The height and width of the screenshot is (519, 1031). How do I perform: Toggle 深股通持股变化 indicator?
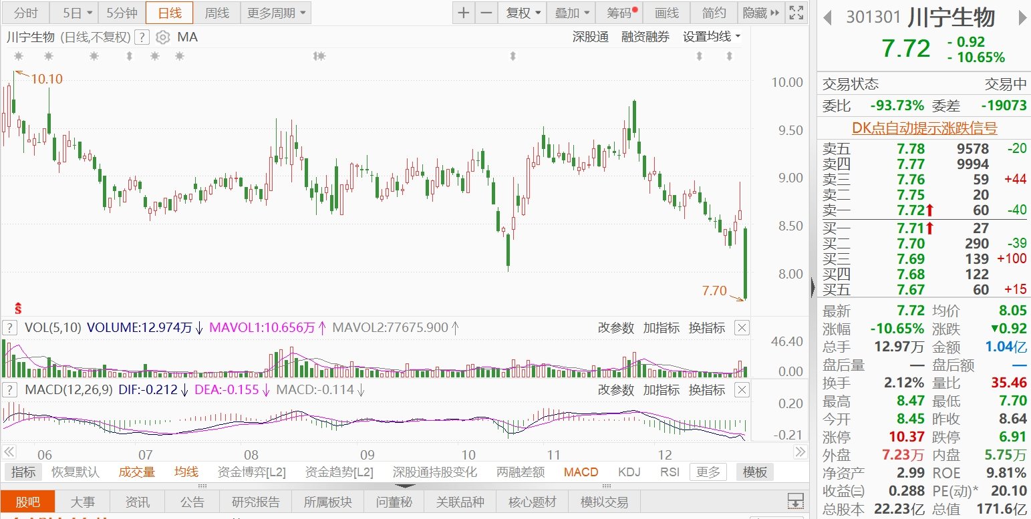coord(435,472)
